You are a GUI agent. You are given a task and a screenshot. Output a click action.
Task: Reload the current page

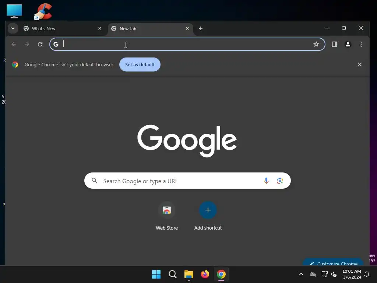click(x=40, y=44)
